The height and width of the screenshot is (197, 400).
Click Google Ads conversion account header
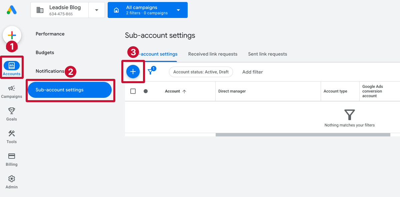coord(373,91)
